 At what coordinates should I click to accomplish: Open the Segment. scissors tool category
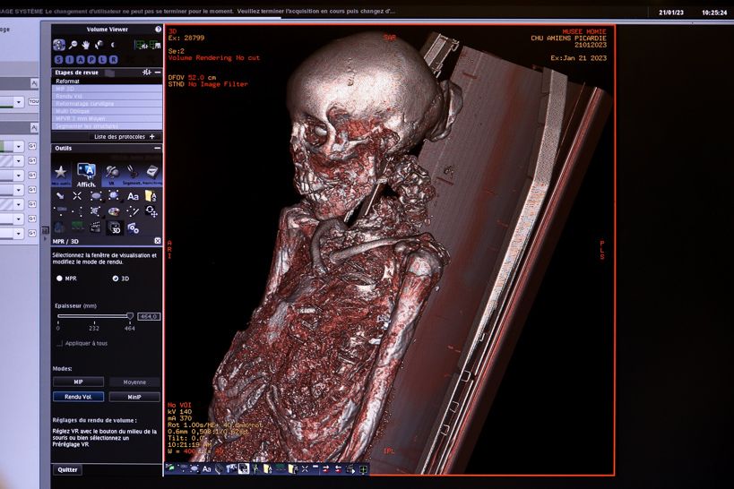click(x=132, y=173)
